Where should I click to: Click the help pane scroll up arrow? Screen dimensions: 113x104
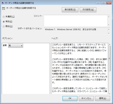110,44
